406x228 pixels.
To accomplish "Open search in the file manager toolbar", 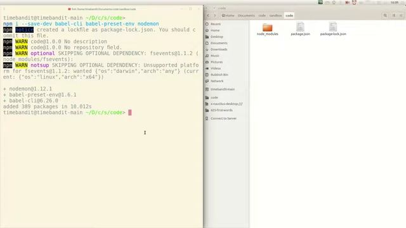I will (x=385, y=15).
